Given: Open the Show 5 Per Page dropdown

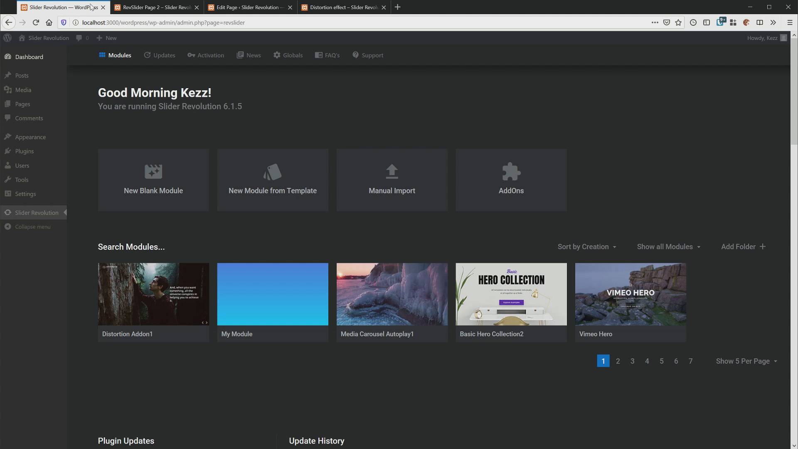Looking at the screenshot, I should tap(746, 361).
